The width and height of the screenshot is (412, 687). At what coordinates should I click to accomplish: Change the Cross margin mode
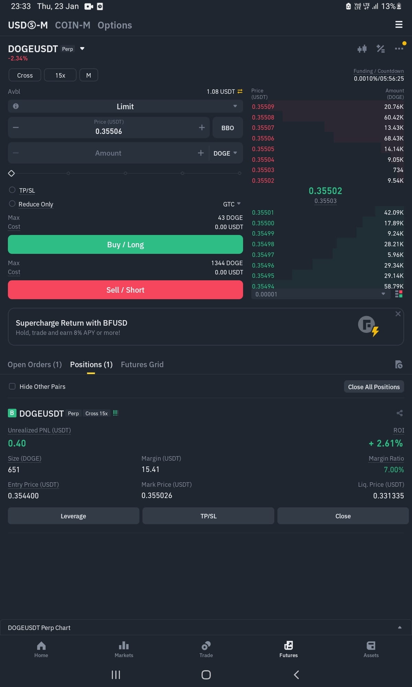25,75
